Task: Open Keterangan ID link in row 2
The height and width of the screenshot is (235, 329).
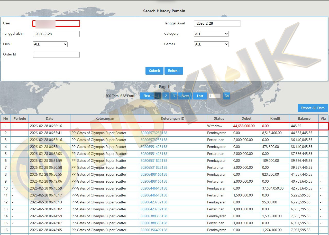Action: pyautogui.click(x=154, y=133)
